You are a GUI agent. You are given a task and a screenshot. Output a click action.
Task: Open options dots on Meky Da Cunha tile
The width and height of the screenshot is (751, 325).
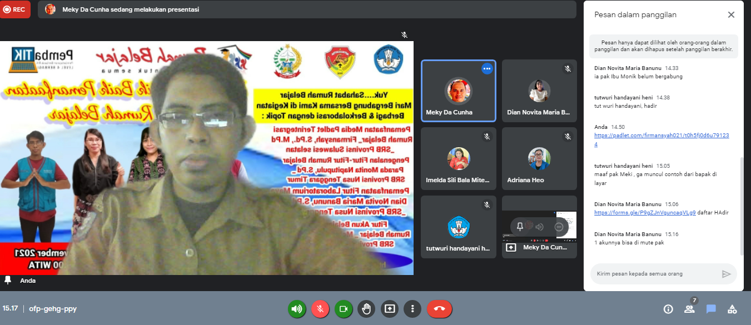tap(487, 68)
